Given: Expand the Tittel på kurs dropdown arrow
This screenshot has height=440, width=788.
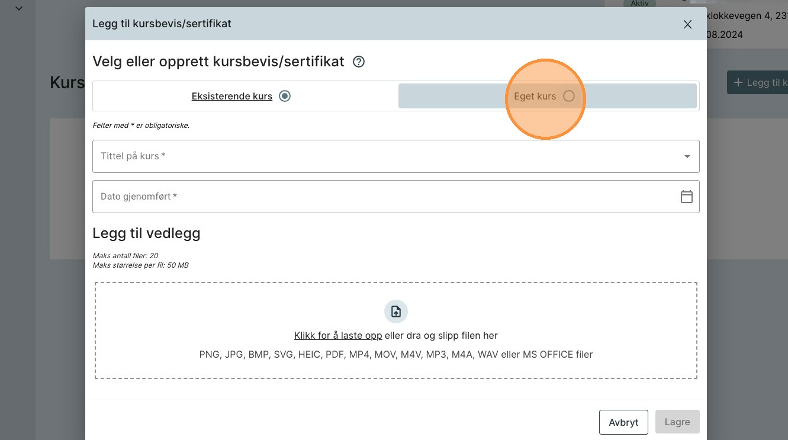Looking at the screenshot, I should [x=687, y=156].
